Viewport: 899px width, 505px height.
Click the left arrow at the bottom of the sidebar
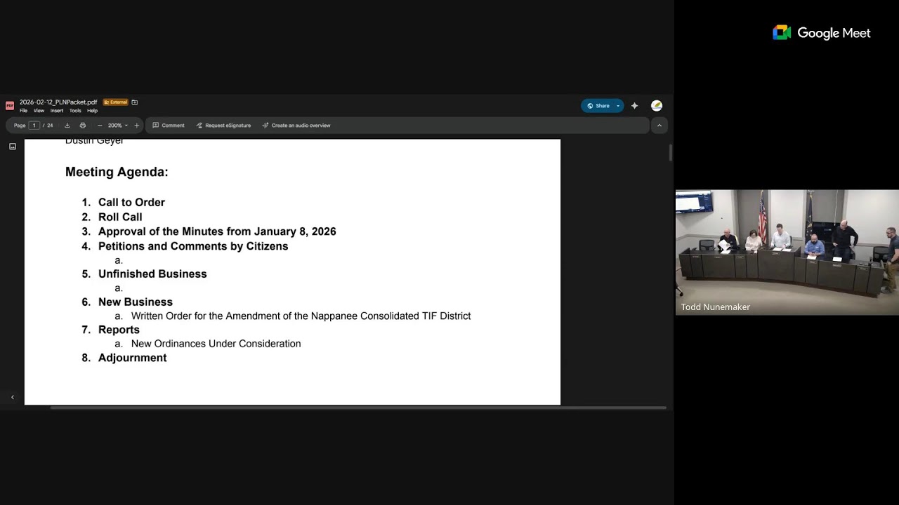[x=12, y=398]
